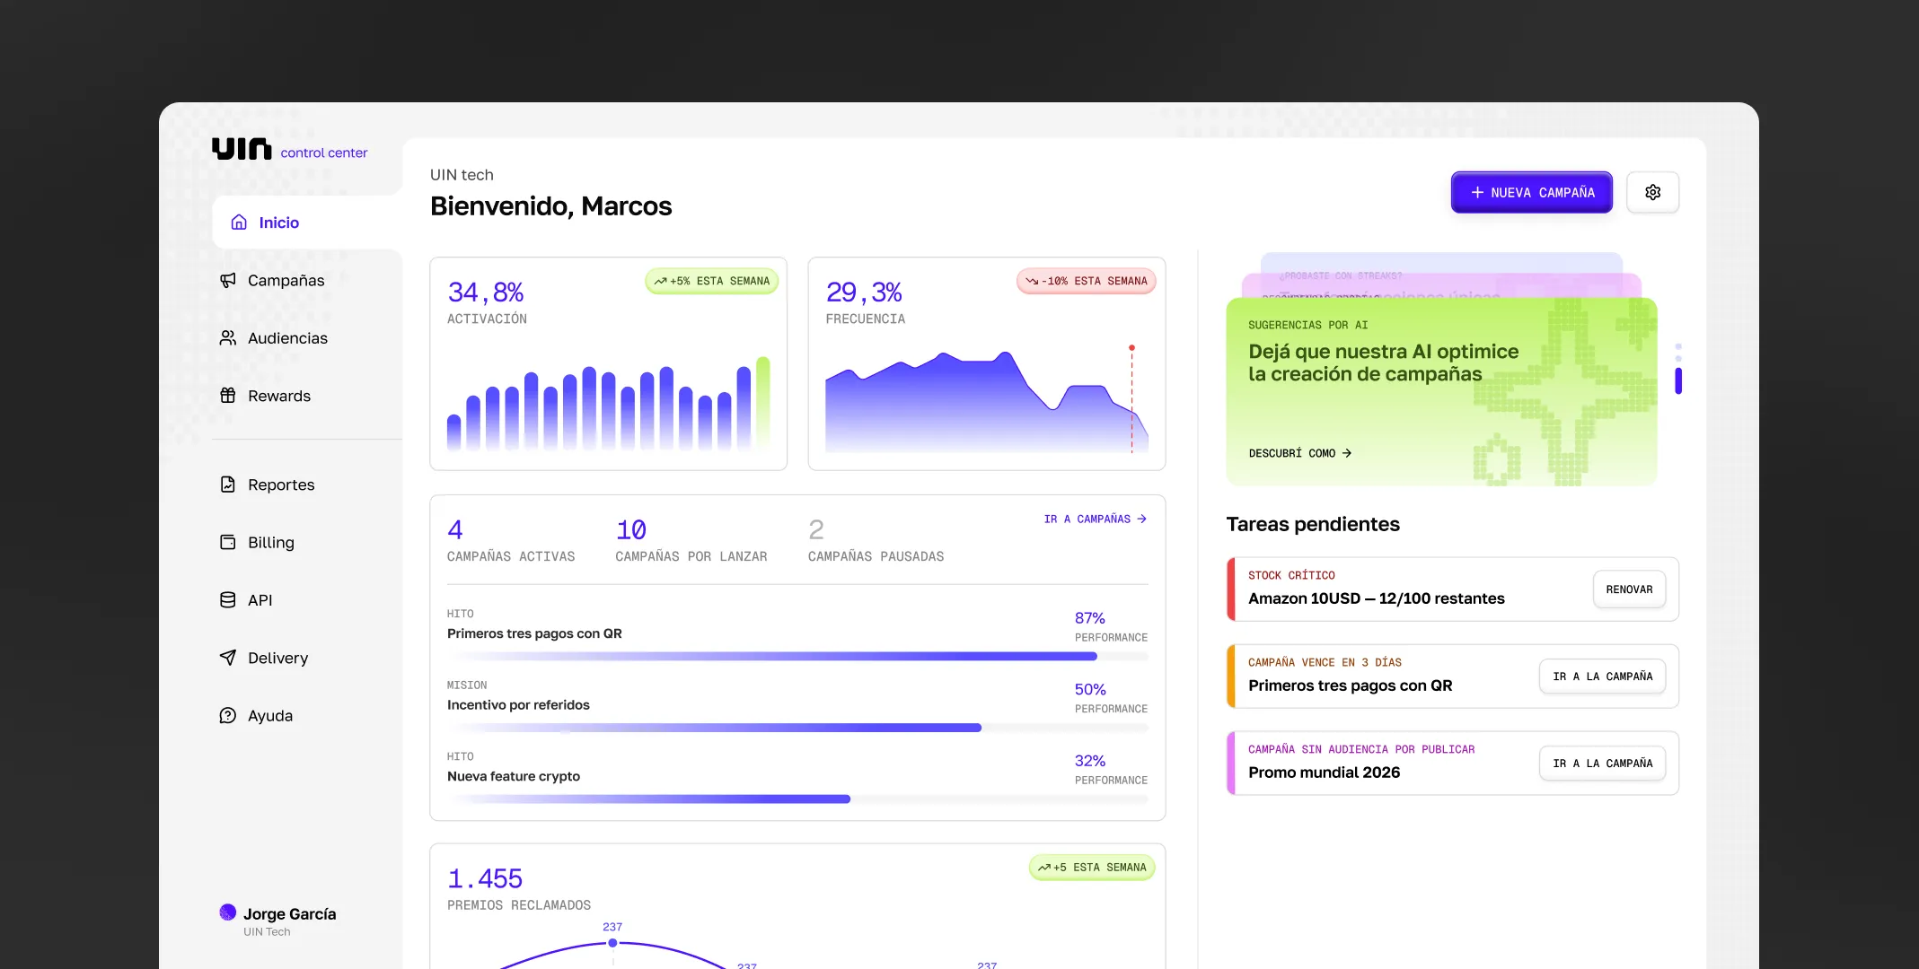The height and width of the screenshot is (969, 1919).
Task: Click arrow next to Descubrí como
Action: [1346, 453]
